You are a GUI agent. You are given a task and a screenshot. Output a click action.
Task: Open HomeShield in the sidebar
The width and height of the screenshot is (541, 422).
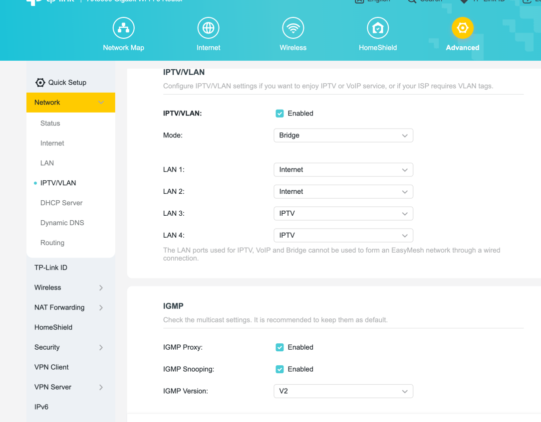[x=53, y=327]
